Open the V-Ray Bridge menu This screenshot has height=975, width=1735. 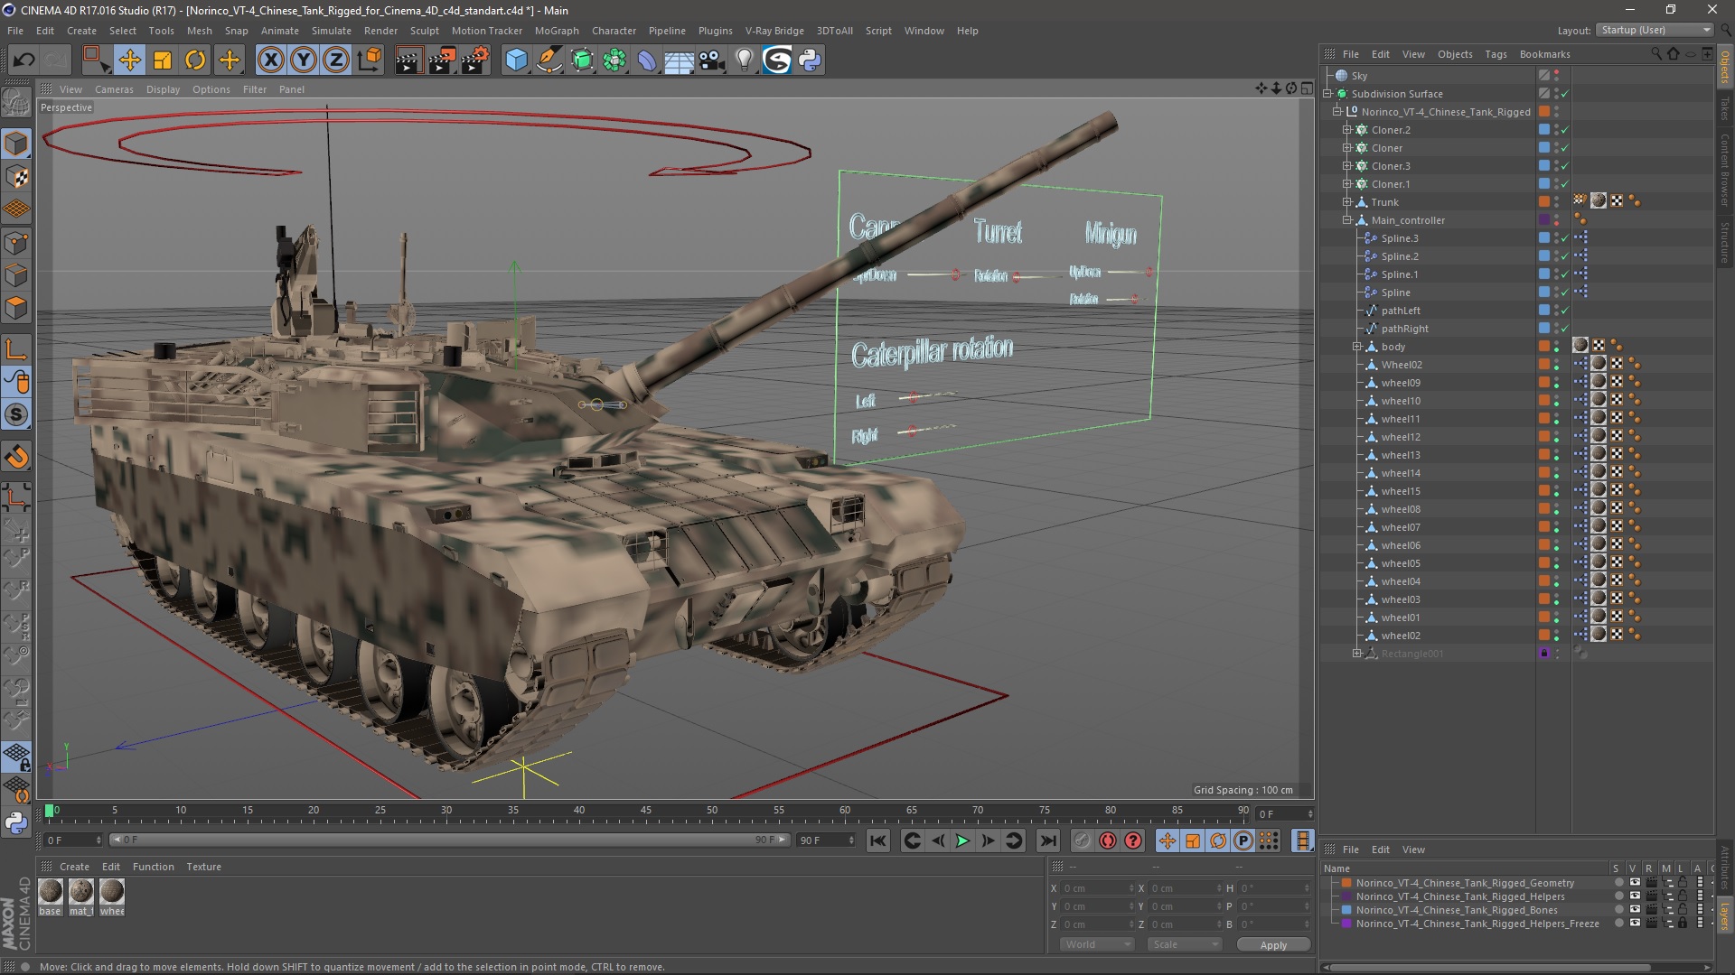[x=774, y=31]
